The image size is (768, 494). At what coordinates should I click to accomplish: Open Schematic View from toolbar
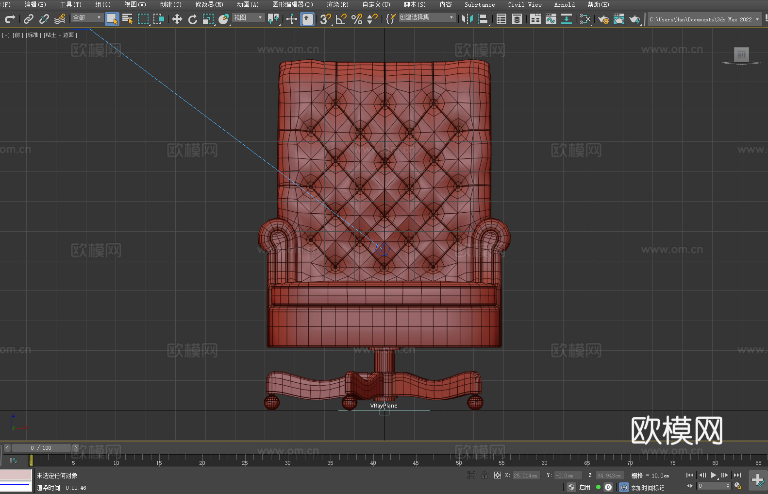(566, 19)
